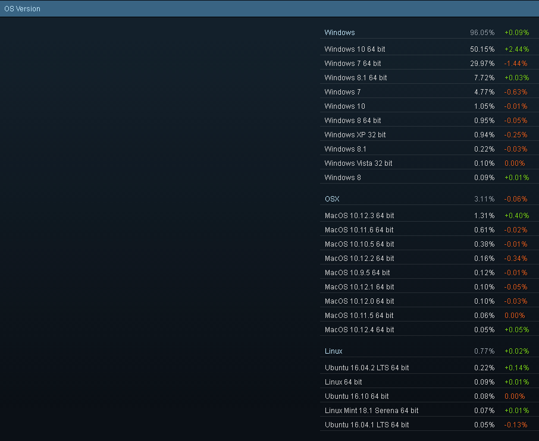Click the MacOS 10.12.4 64 bit row

(430, 330)
